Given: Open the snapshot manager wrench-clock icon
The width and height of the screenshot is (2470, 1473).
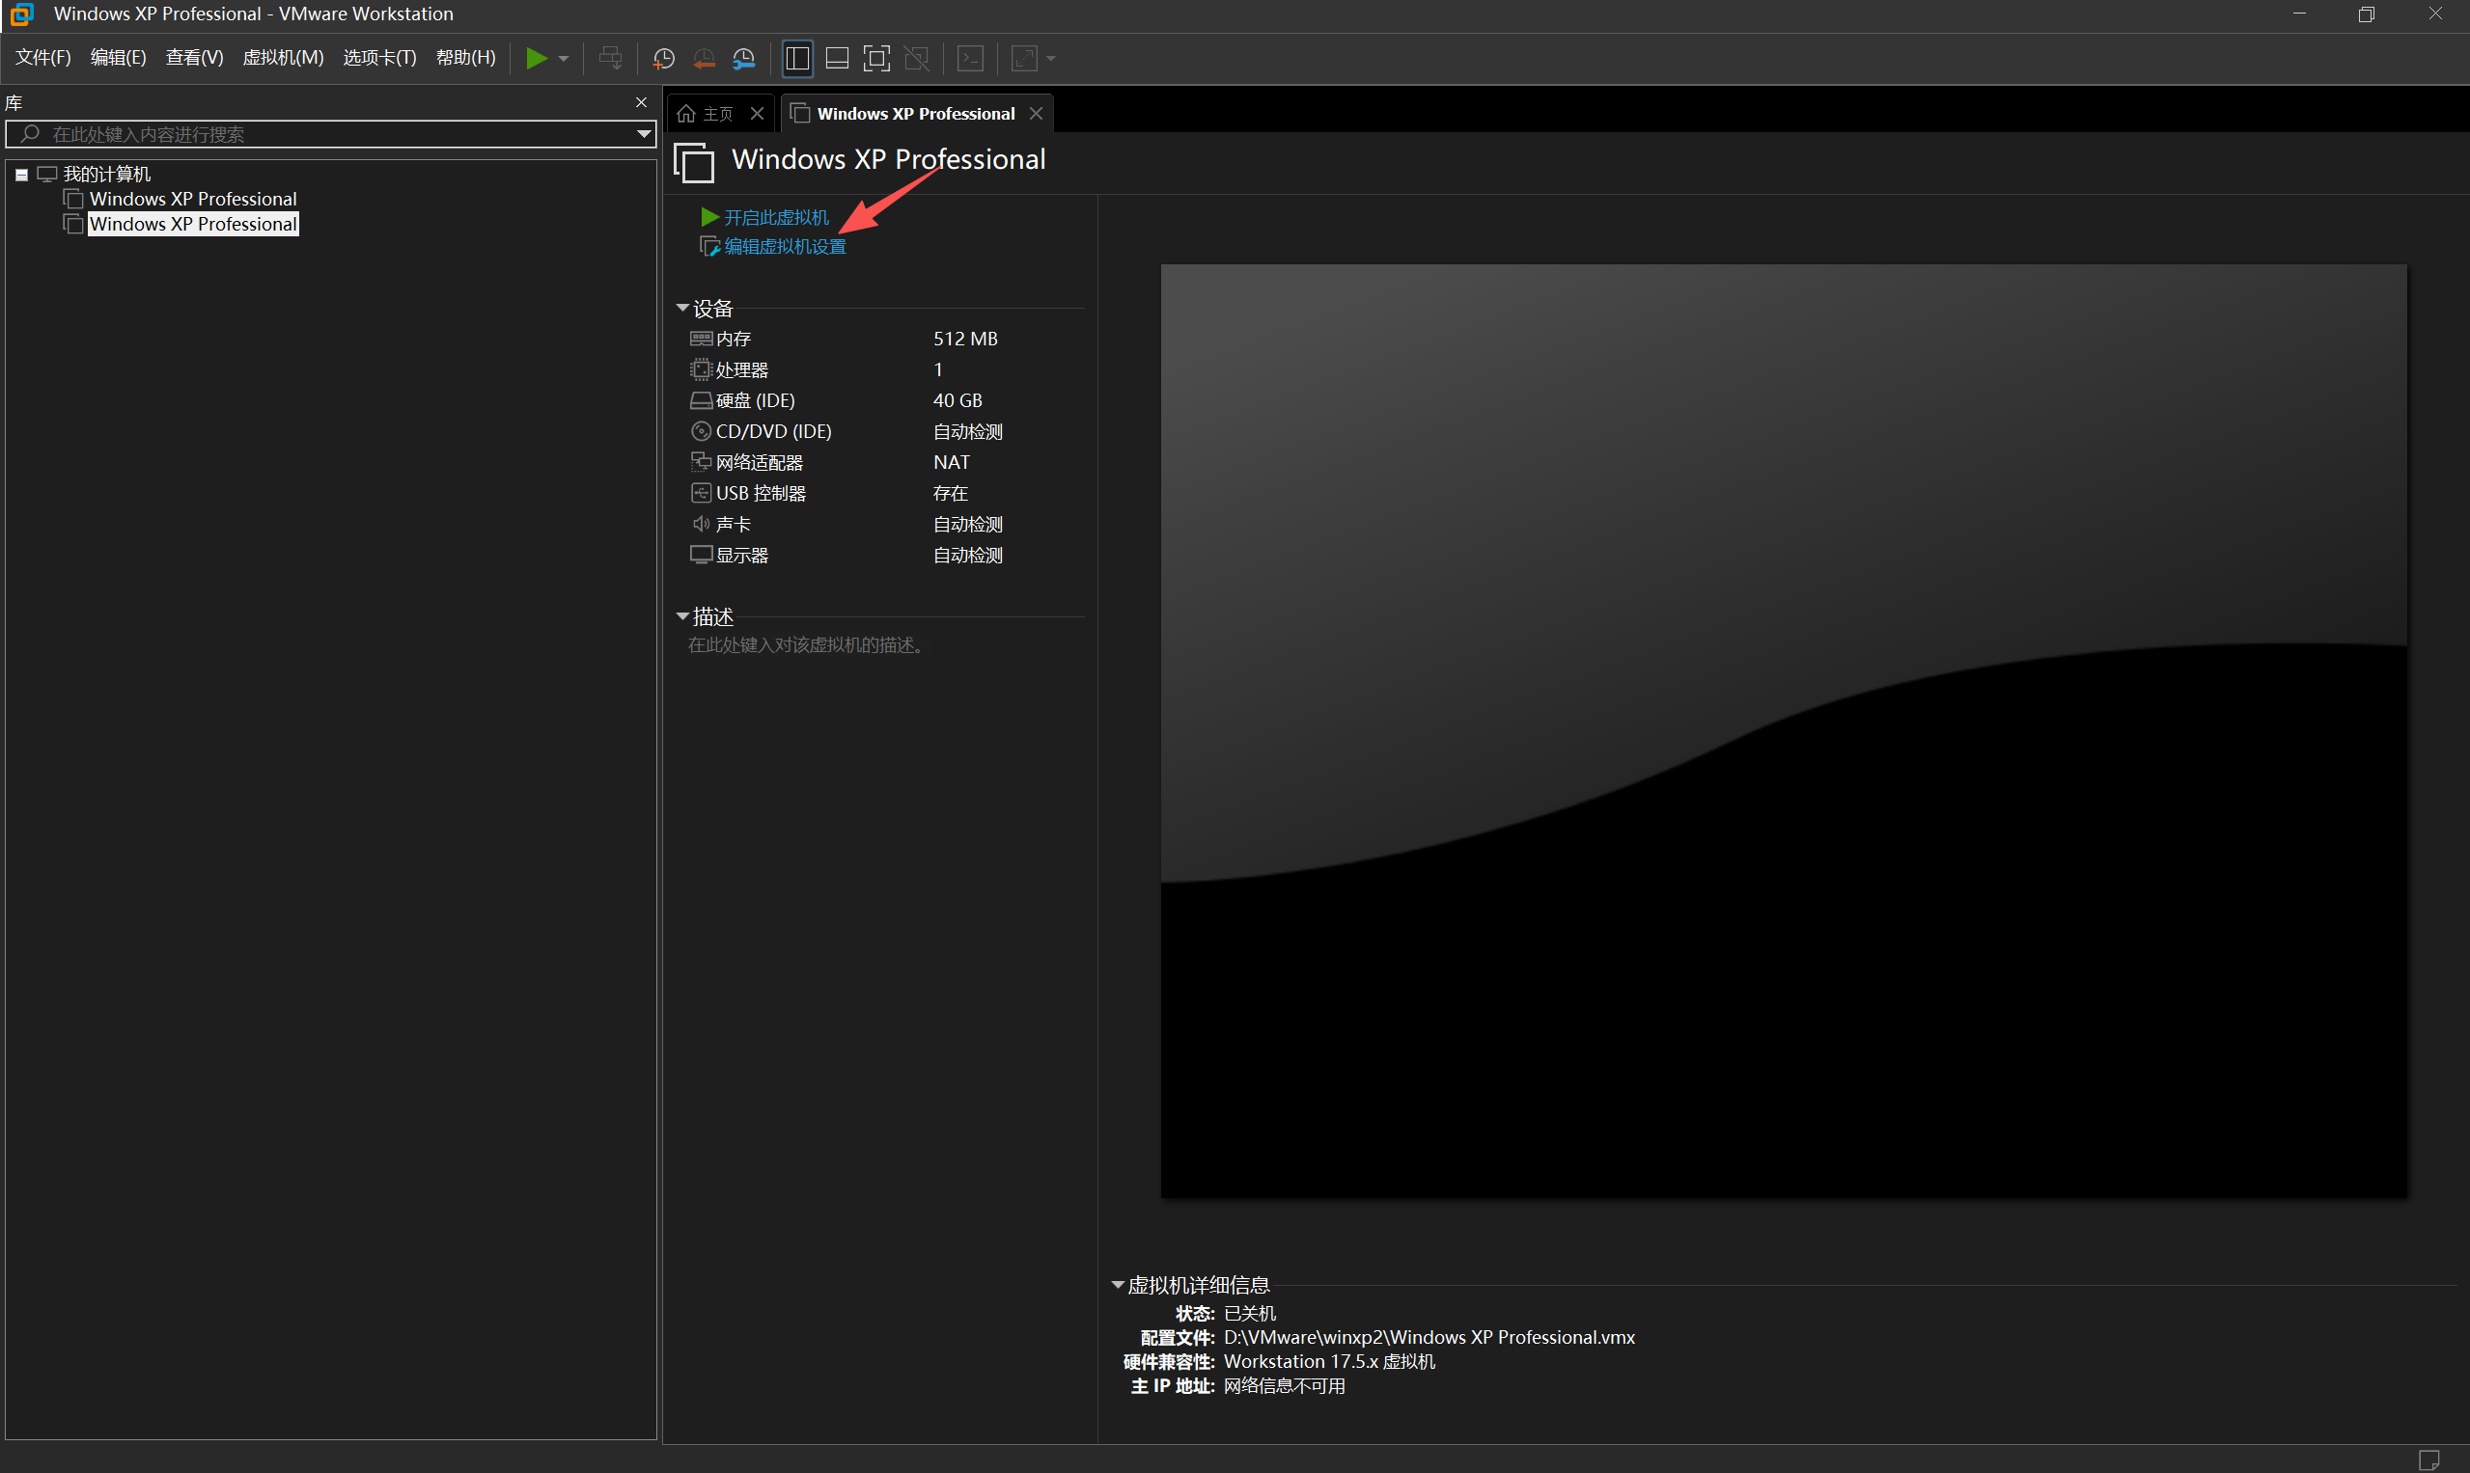Looking at the screenshot, I should coord(744,59).
